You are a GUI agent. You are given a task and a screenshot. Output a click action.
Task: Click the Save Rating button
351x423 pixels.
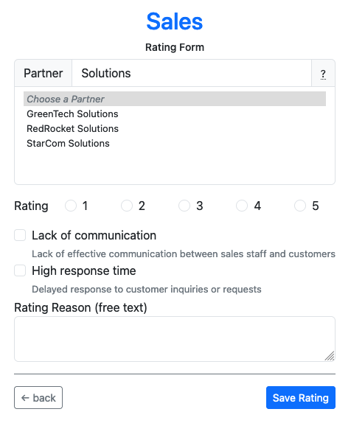[301, 398]
